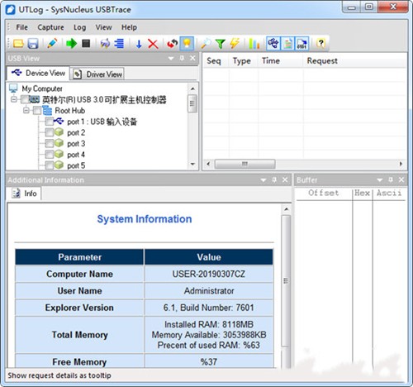This screenshot has width=413, height=387.
Task: Click the red X delete icon
Action: 153,44
